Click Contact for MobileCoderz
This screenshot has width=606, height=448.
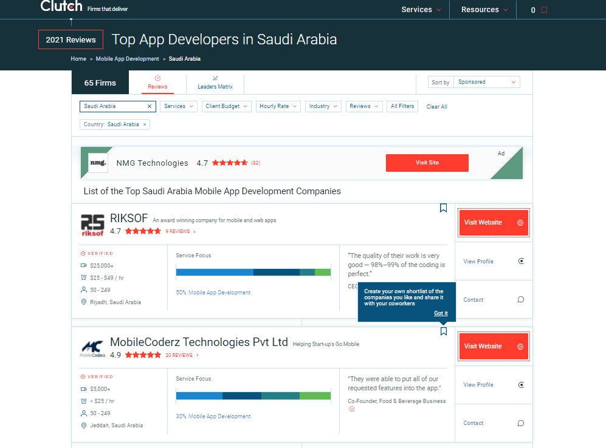(494, 423)
